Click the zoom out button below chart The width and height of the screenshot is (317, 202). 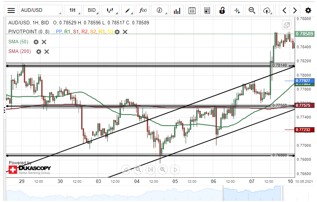point(138,169)
